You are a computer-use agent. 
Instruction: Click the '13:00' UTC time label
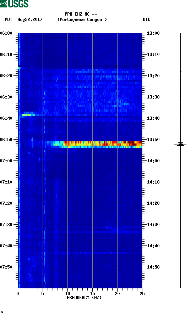pyautogui.click(x=153, y=33)
